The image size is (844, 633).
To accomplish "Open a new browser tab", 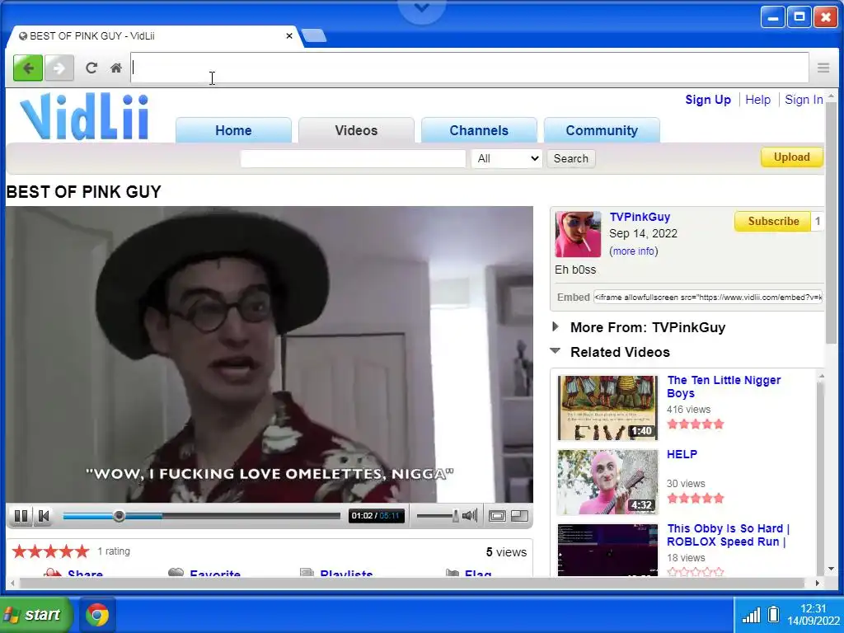I will point(314,36).
